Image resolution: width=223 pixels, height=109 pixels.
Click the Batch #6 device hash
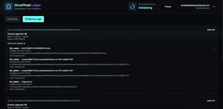(x=43, y=30)
